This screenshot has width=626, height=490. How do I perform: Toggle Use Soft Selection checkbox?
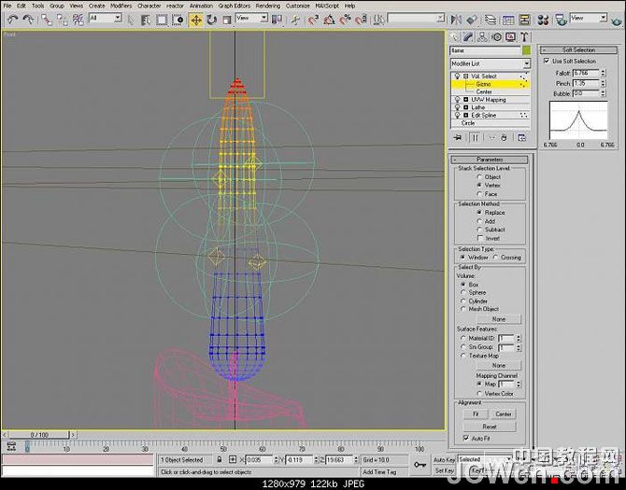547,61
